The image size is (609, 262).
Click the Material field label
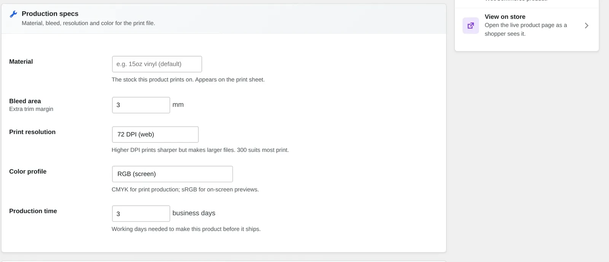[21, 62]
